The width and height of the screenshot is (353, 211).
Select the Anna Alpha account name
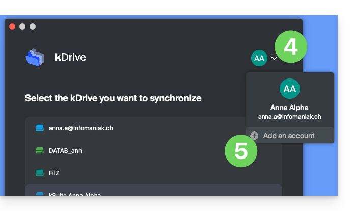click(x=289, y=108)
